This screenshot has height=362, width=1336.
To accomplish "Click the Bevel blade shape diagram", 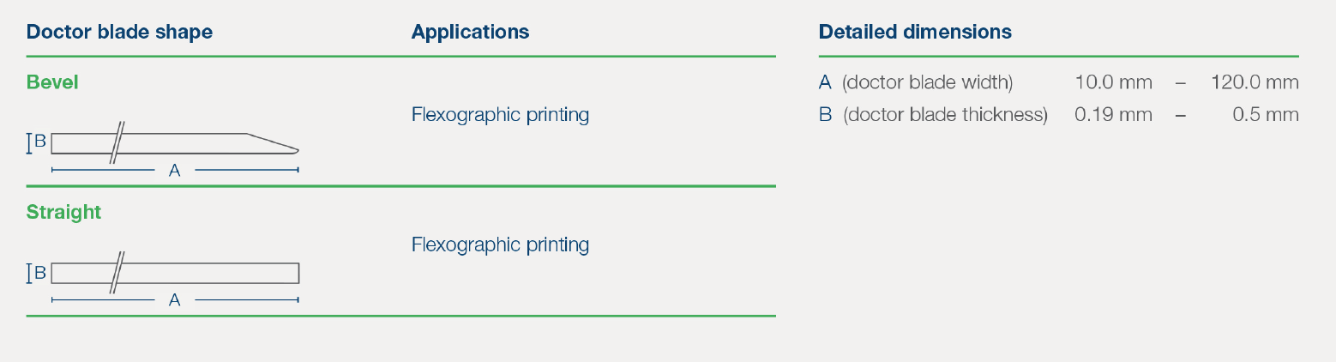I will point(163,149).
